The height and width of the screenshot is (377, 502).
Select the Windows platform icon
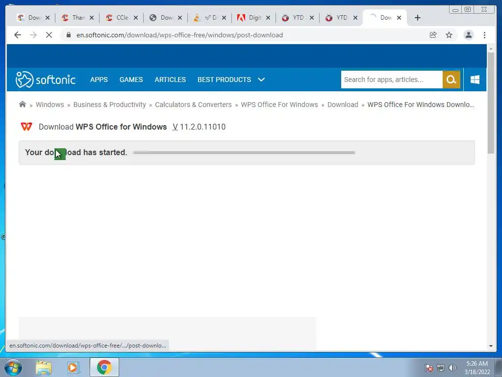click(475, 80)
